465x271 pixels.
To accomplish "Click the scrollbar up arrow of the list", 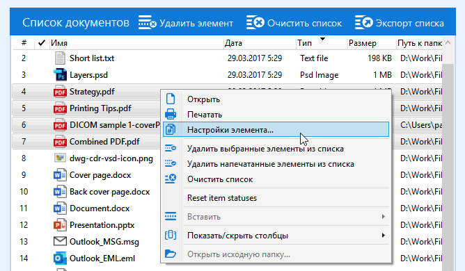I will pos(448,42).
